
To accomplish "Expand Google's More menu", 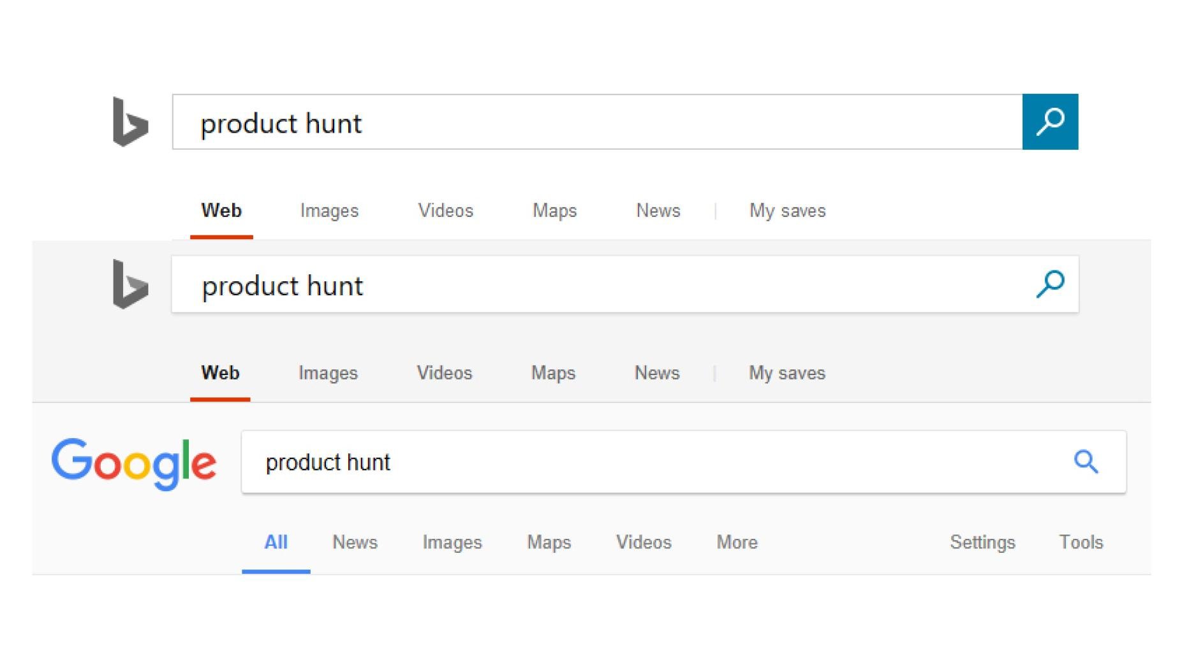I will 737,542.
